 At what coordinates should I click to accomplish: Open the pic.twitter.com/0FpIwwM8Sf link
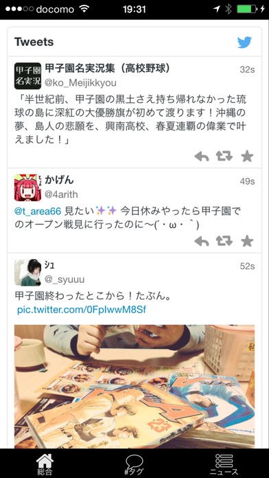[82, 310]
